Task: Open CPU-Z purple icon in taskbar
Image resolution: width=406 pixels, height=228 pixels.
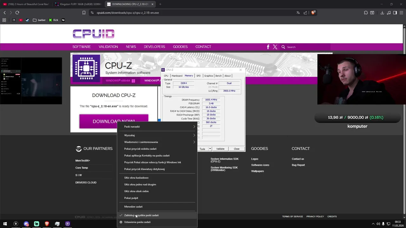Action: 68,224
